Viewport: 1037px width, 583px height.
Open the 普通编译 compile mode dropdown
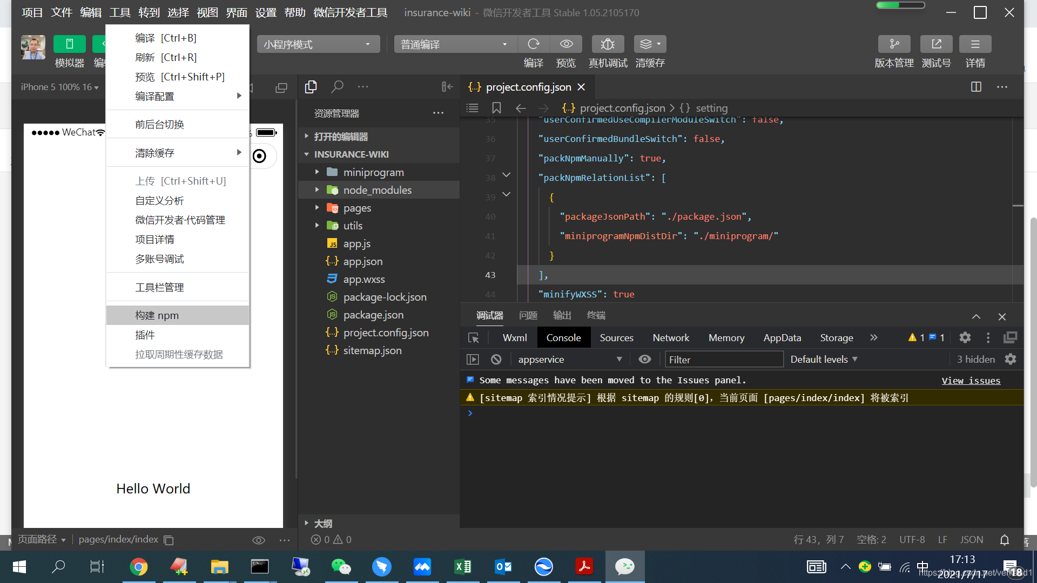point(455,44)
